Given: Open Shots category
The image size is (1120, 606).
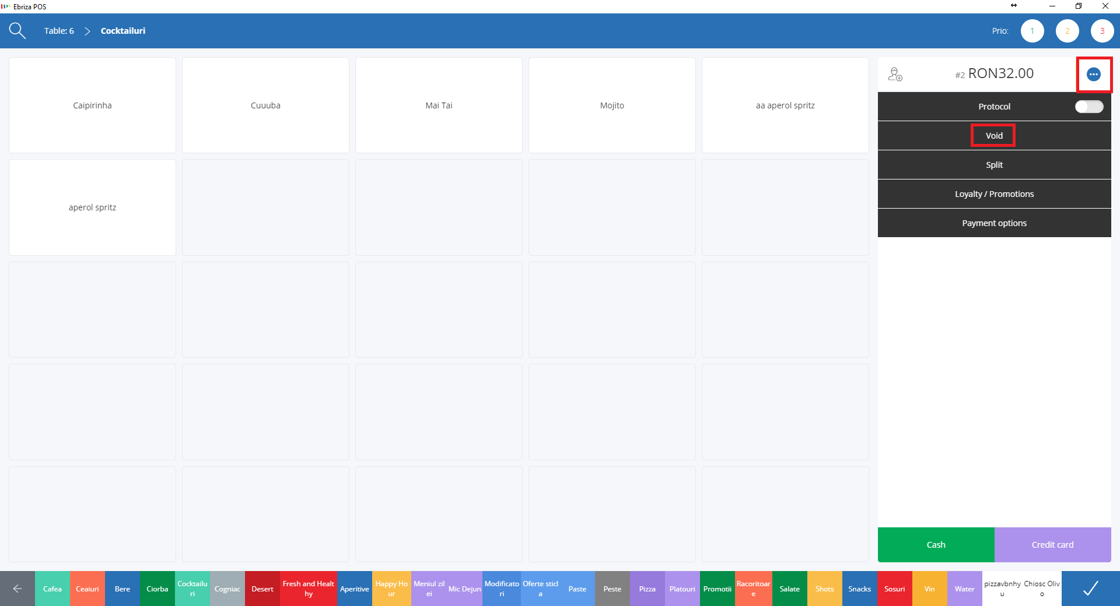Looking at the screenshot, I should (x=825, y=589).
